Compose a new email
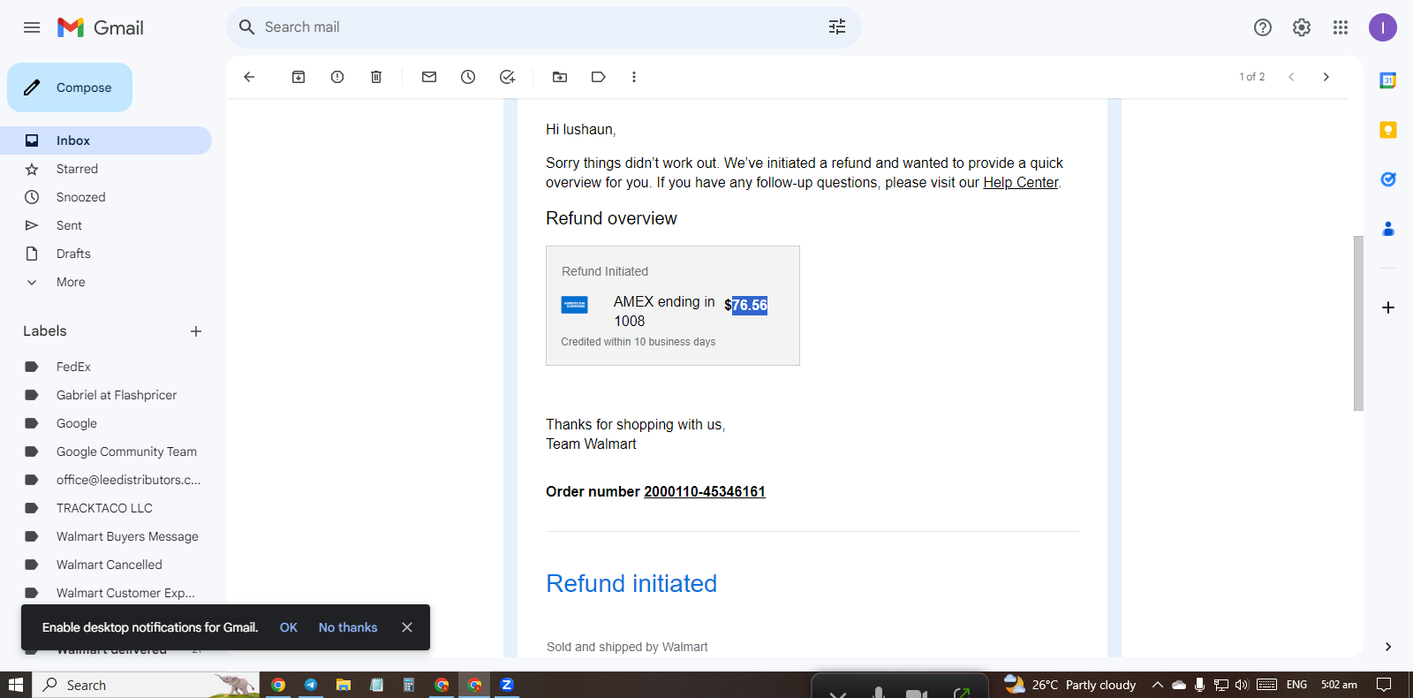Viewport: 1413px width, 698px height. (70, 87)
